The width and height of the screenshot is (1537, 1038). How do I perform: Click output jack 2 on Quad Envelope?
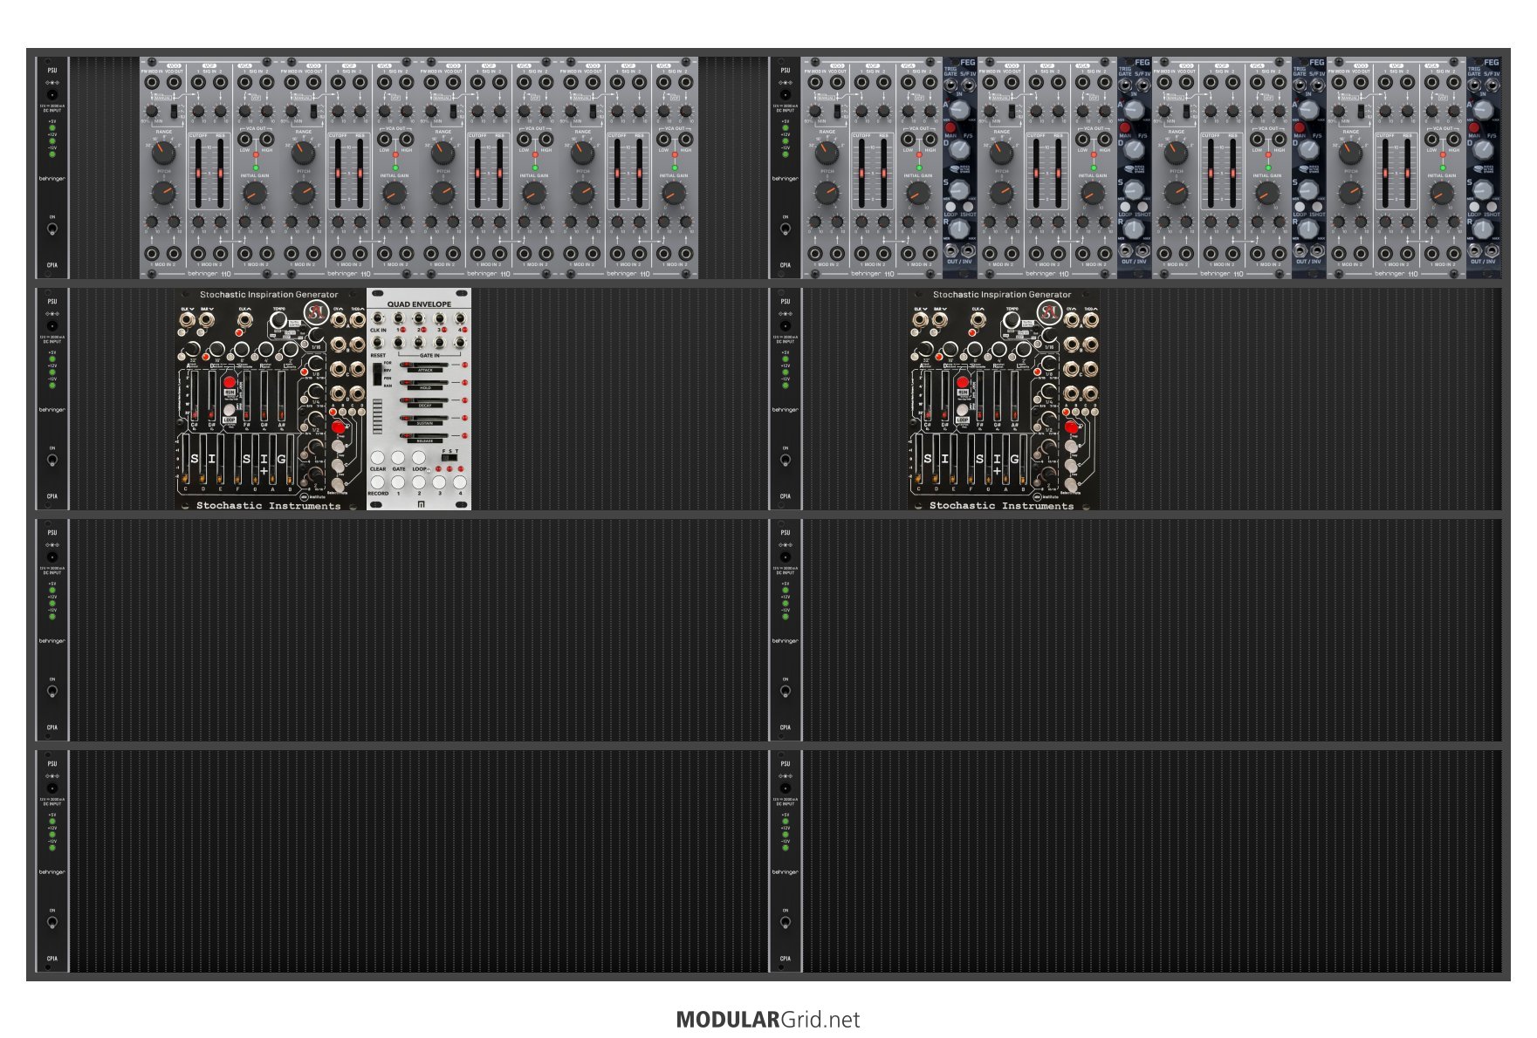[419, 319]
